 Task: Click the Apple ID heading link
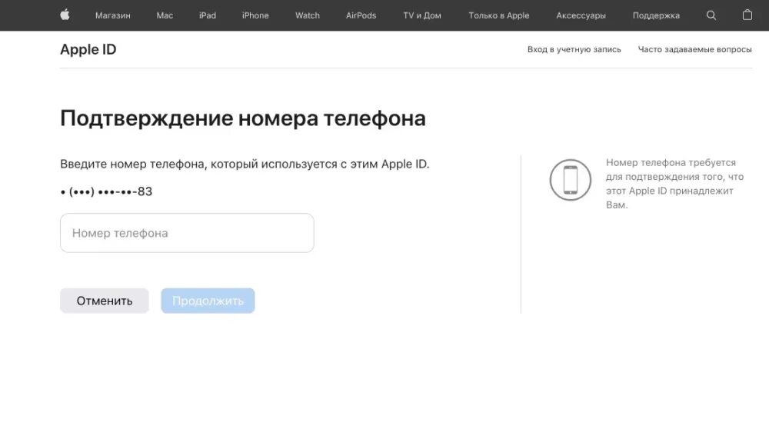coord(88,49)
